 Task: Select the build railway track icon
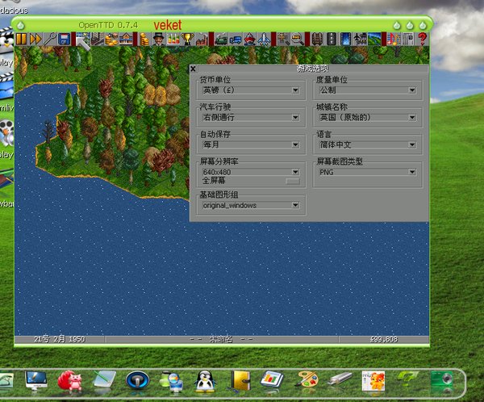click(317, 40)
